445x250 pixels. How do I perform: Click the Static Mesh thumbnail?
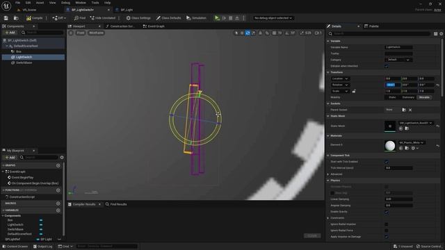point(390,126)
